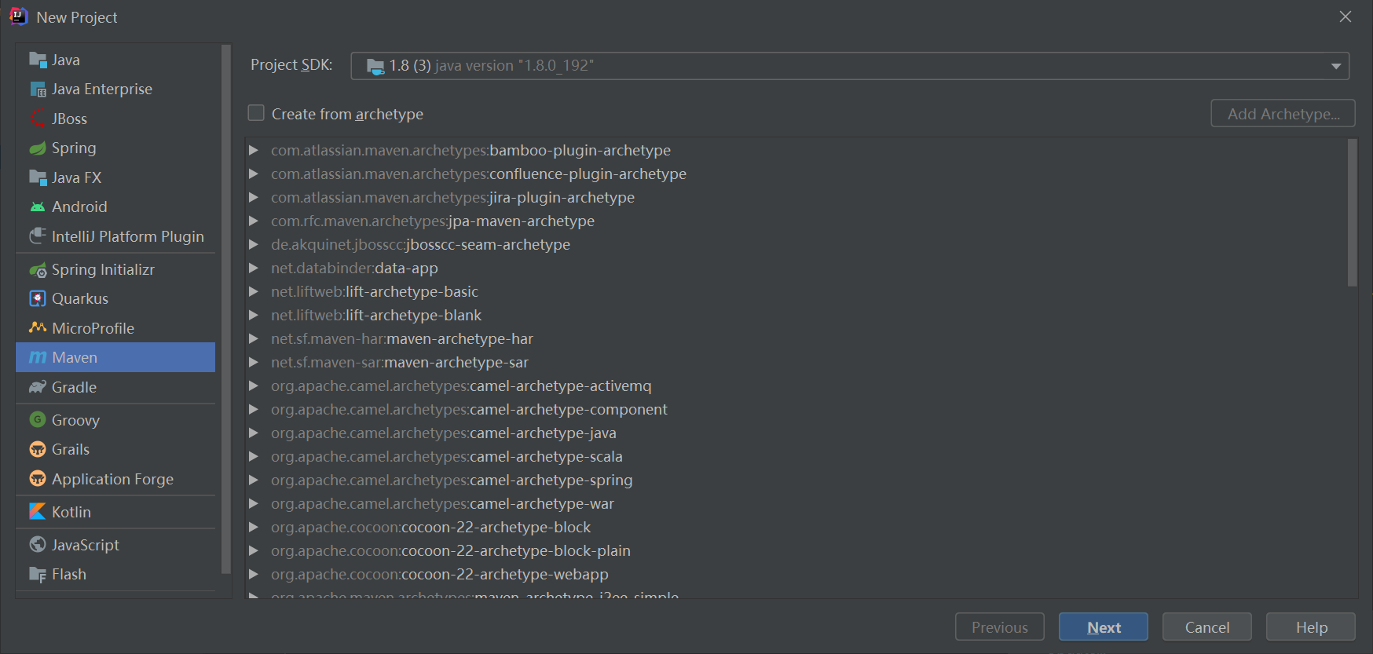This screenshot has width=1373, height=654.
Task: Select the Flash folder icon
Action: click(x=38, y=575)
